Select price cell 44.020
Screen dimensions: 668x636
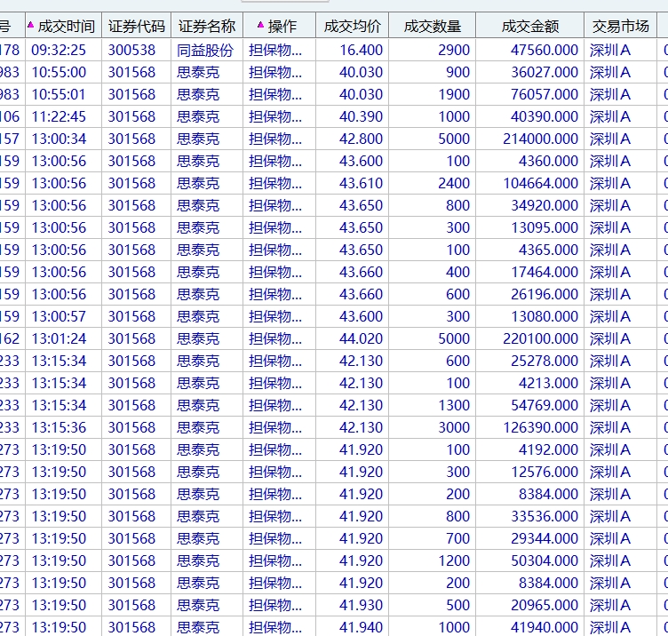coord(361,338)
